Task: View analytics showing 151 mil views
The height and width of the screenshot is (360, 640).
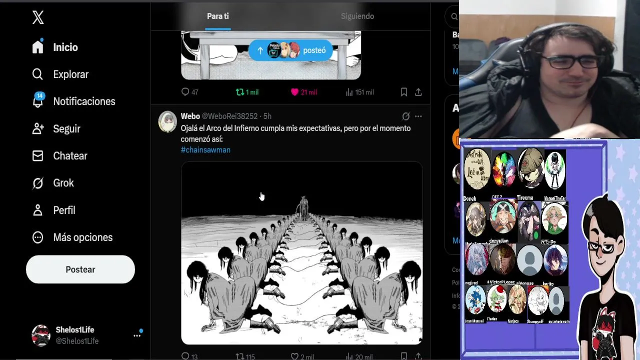Action: point(359,92)
